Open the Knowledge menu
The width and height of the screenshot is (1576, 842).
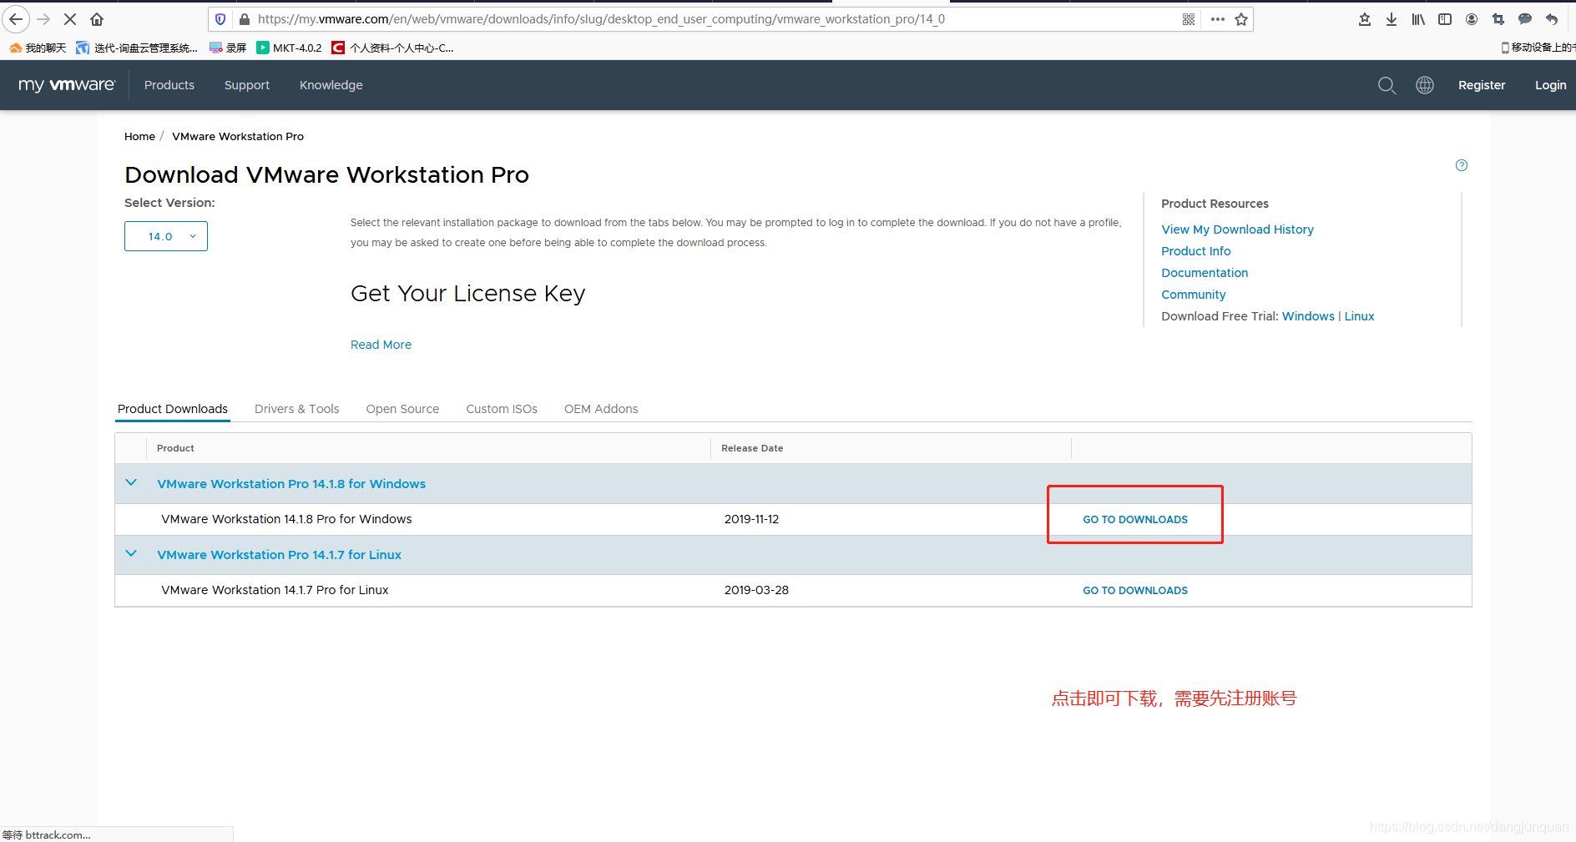331,85
